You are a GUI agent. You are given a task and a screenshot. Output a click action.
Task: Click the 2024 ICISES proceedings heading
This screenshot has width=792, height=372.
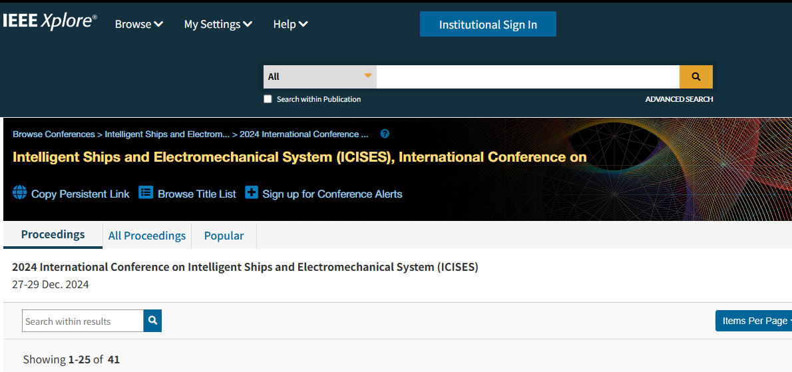pyautogui.click(x=245, y=267)
